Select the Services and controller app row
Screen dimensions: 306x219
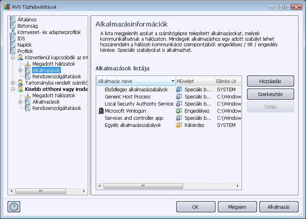169,118
